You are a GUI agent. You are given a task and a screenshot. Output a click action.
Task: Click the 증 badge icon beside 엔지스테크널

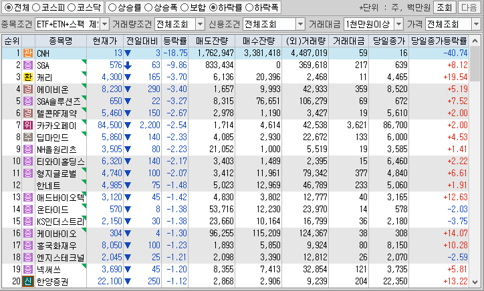(28, 258)
